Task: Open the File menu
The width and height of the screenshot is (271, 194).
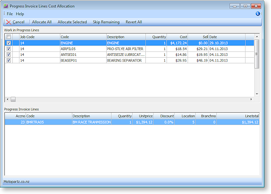Action: pos(10,14)
